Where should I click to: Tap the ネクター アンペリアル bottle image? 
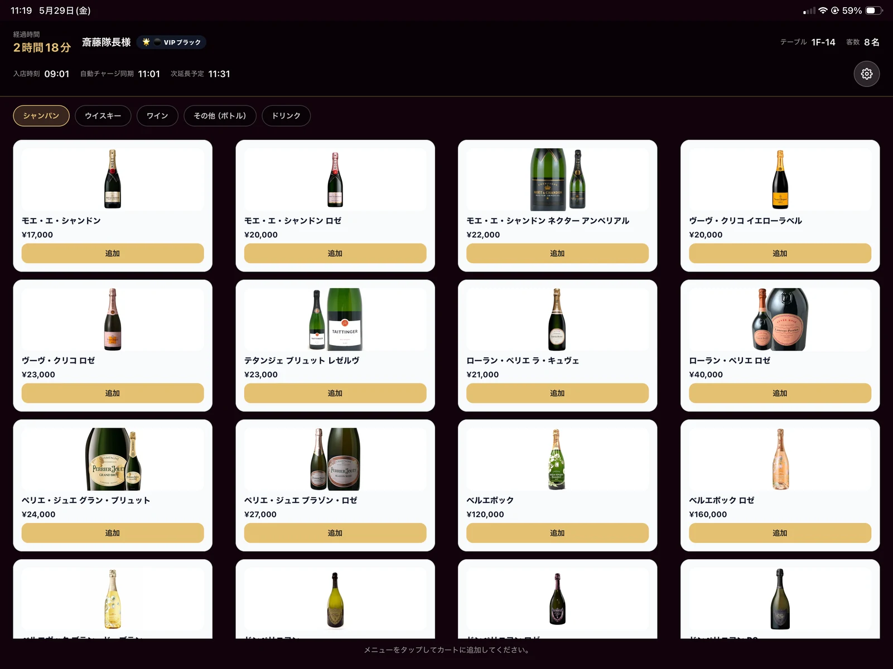pos(557,179)
